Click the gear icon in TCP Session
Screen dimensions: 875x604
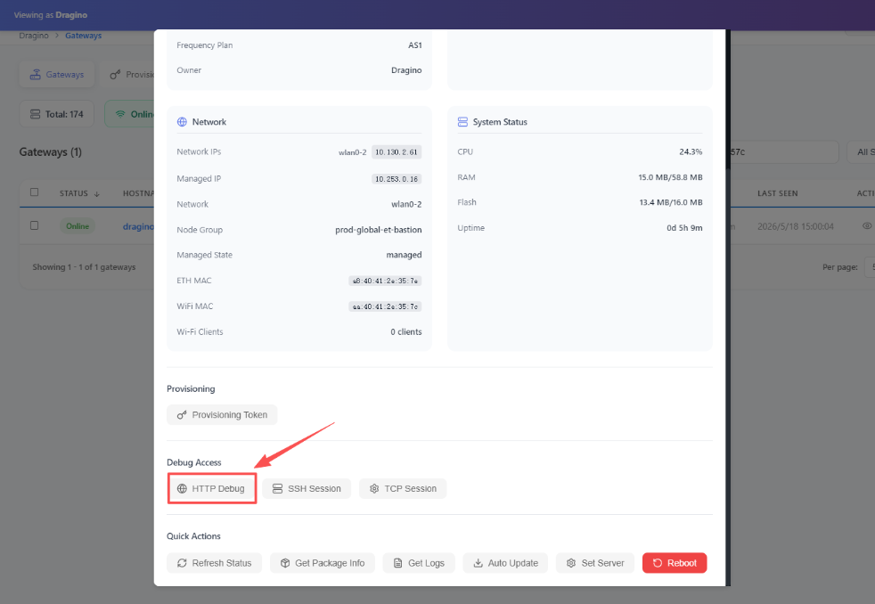pos(374,488)
